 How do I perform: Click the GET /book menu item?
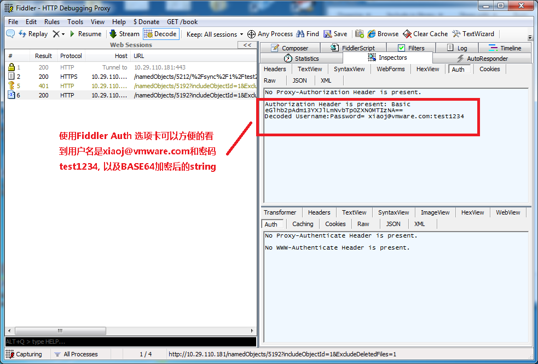[182, 21]
